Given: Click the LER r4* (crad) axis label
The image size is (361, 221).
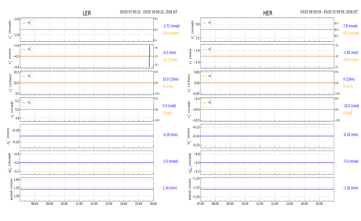Looking at the screenshot, I should (12, 109).
